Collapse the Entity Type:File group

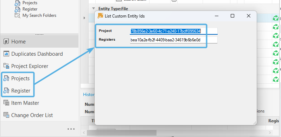[x=93, y=8]
